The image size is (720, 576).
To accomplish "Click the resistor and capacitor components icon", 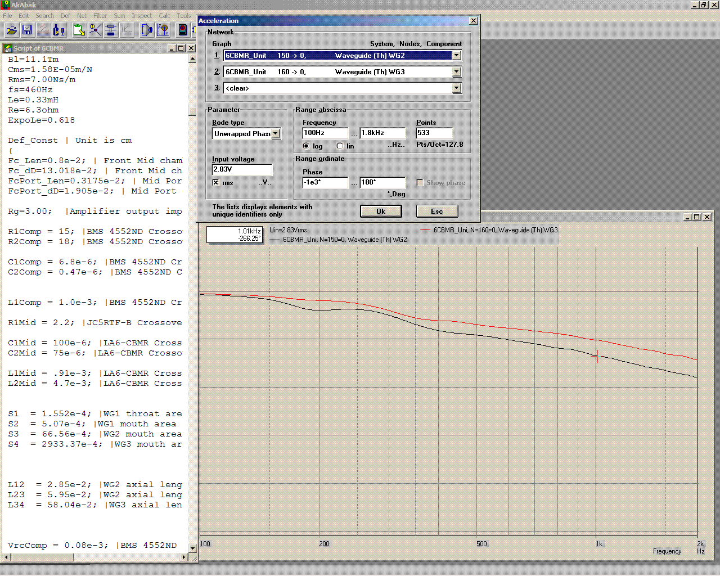I will pos(111,30).
